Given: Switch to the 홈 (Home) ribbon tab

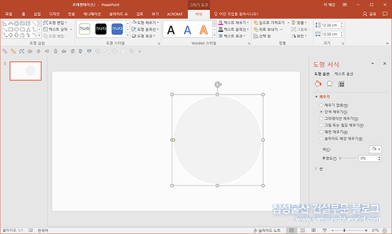Looking at the screenshot, I should pos(23,14).
